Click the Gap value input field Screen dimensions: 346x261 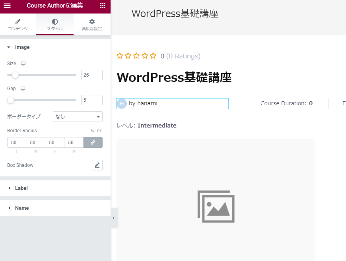coord(91,100)
